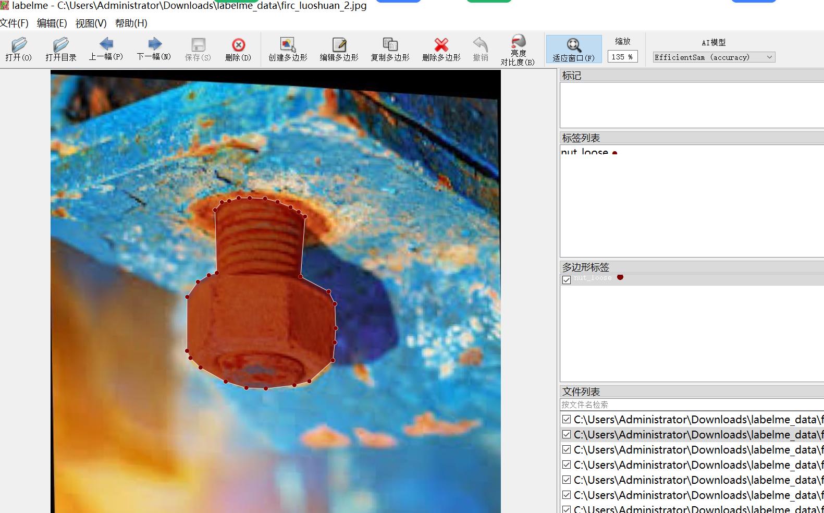Open the Help (帮助) menu
The image size is (824, 513).
[x=131, y=23]
